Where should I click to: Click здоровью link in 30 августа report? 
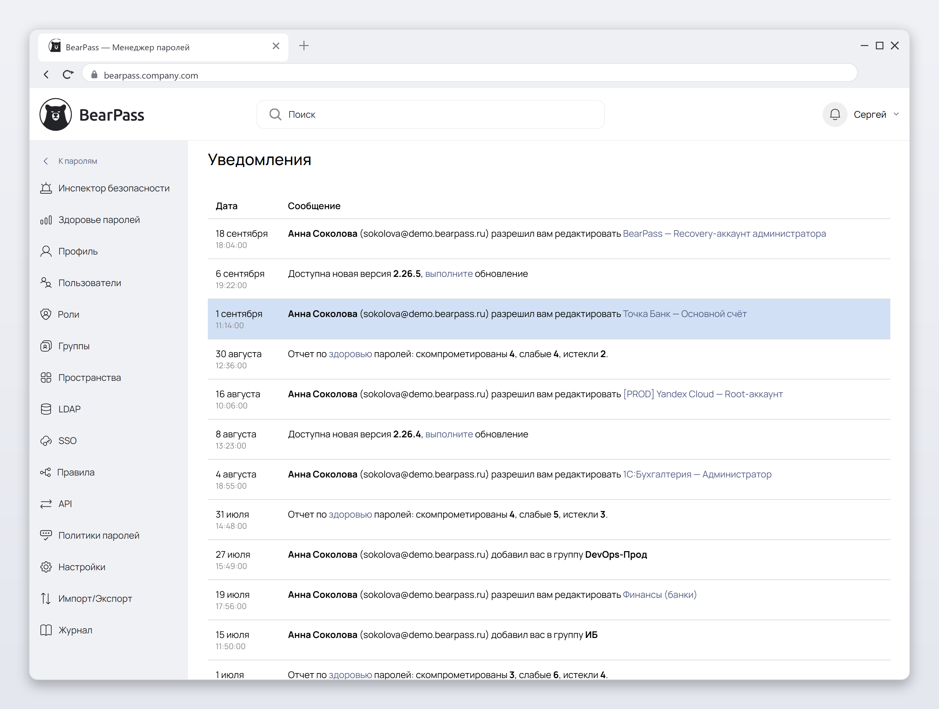pos(350,354)
